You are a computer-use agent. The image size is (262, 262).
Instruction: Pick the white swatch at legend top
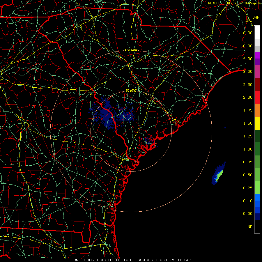click(257, 33)
